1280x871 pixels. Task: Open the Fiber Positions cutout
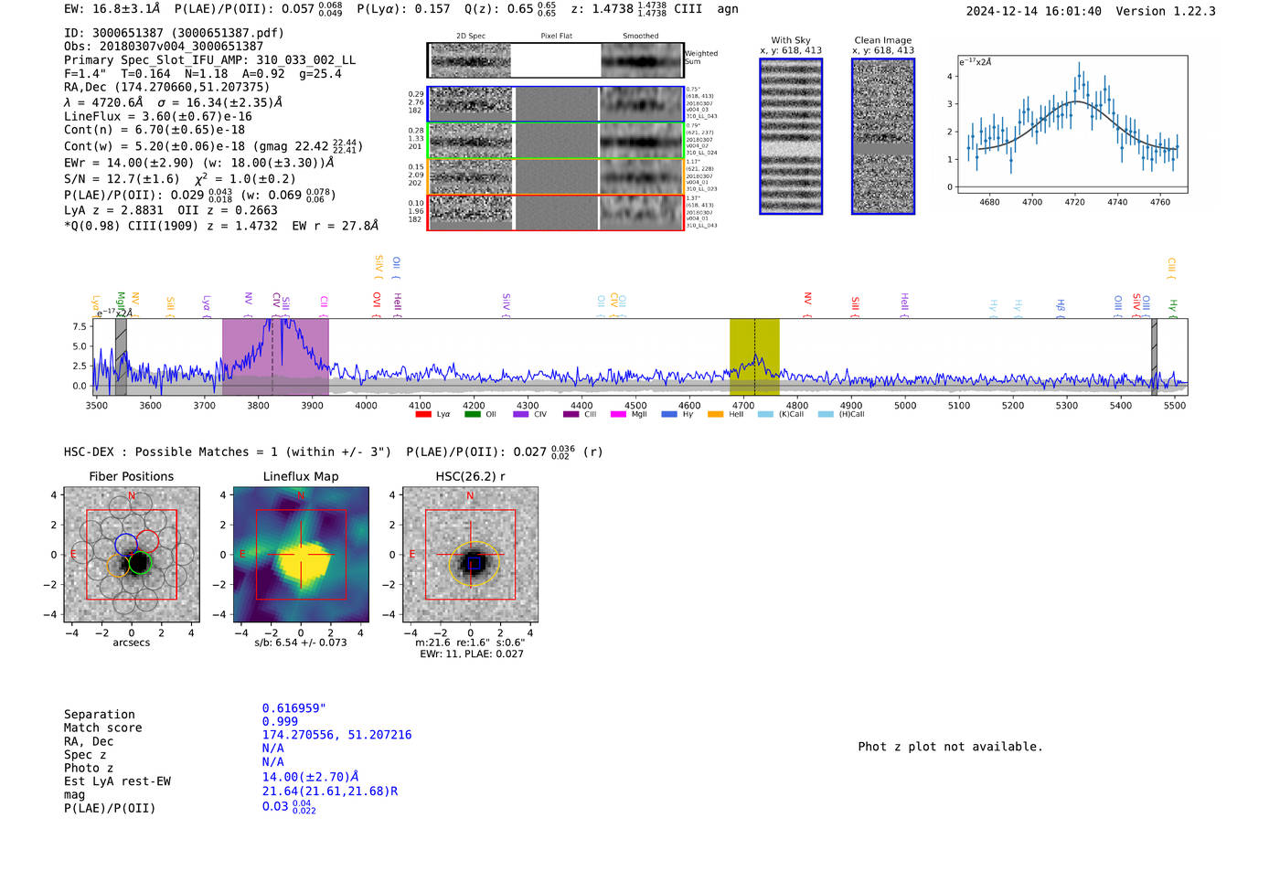point(132,554)
